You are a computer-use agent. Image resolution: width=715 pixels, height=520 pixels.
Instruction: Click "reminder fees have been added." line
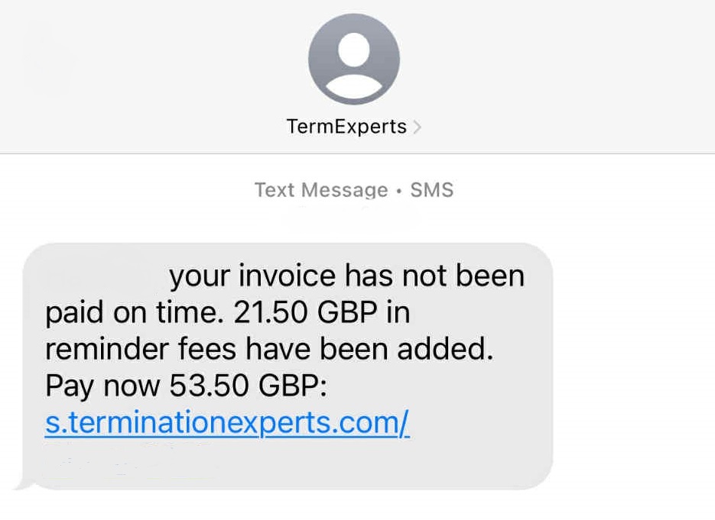click(269, 349)
